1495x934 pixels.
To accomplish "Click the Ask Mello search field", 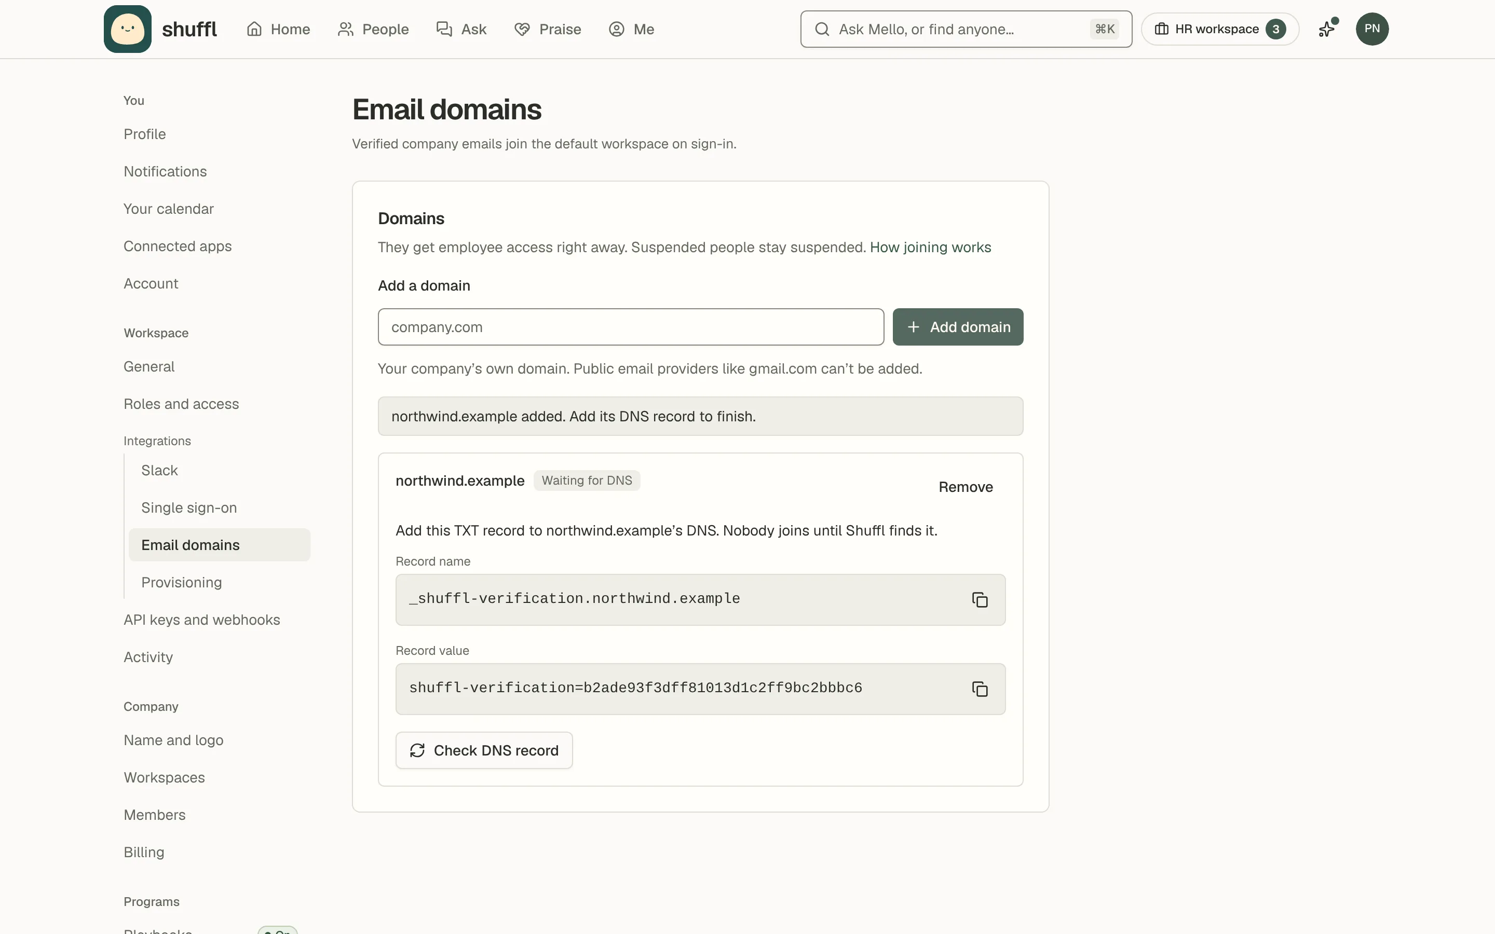I will [x=966, y=29].
